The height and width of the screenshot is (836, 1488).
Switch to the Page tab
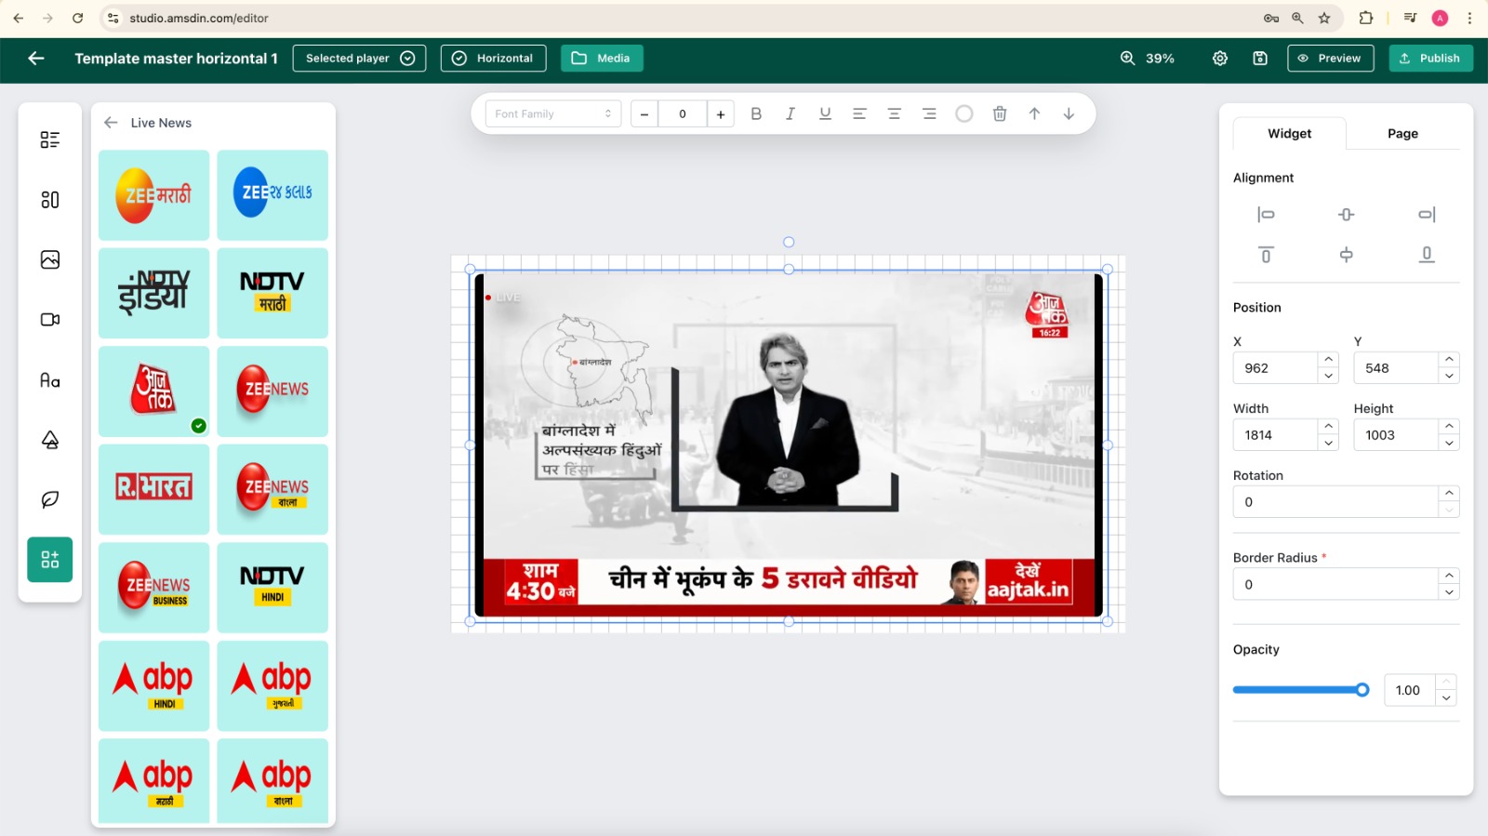click(1402, 133)
